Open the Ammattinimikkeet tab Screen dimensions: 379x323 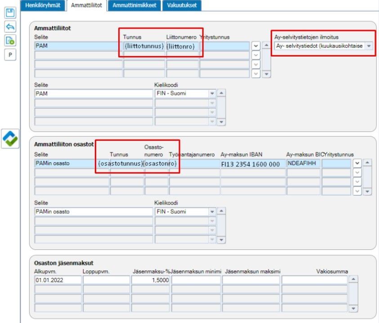tap(134, 5)
